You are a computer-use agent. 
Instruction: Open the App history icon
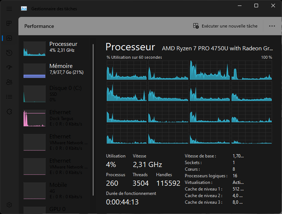coord(9,53)
